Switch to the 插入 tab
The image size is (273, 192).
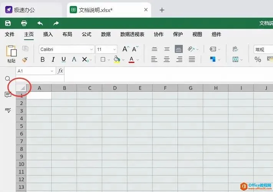[x=48, y=34]
